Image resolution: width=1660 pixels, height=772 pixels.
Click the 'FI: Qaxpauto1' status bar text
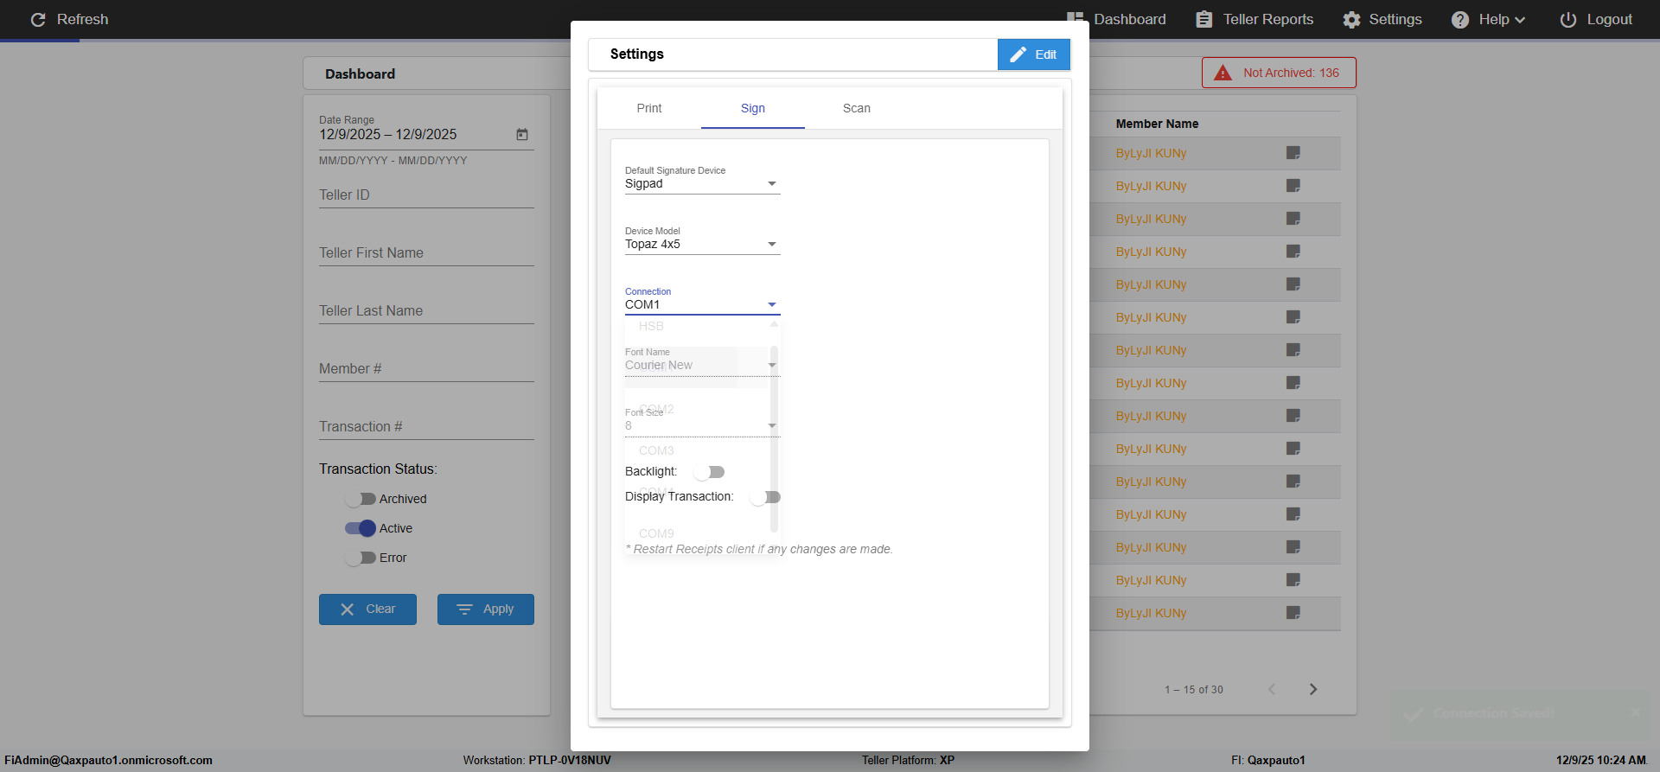[1268, 761]
